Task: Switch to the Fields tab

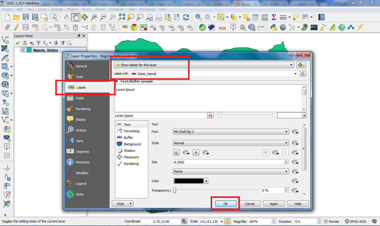Action: click(87, 98)
